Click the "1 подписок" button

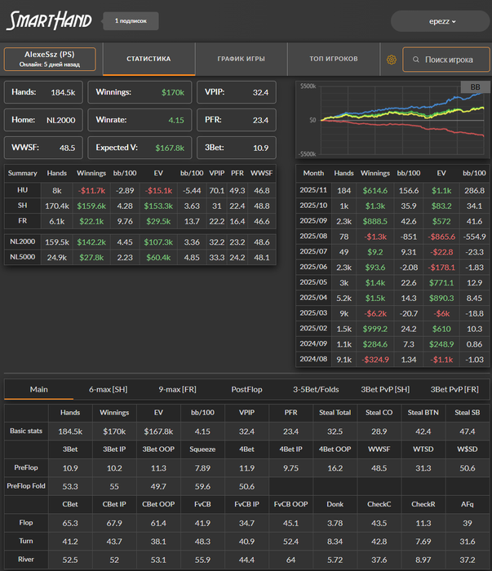[x=131, y=21]
